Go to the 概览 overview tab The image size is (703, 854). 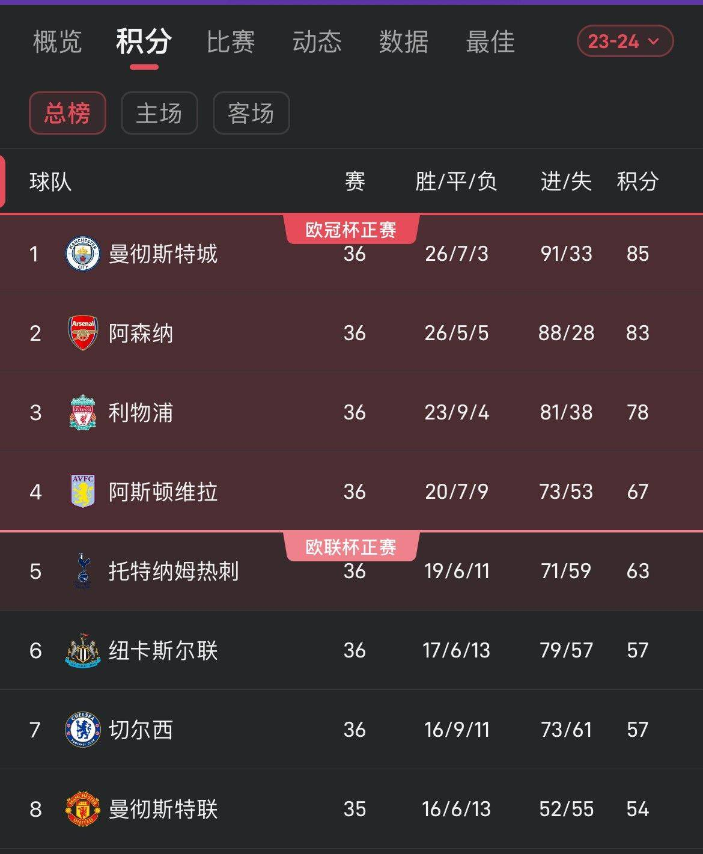click(57, 42)
